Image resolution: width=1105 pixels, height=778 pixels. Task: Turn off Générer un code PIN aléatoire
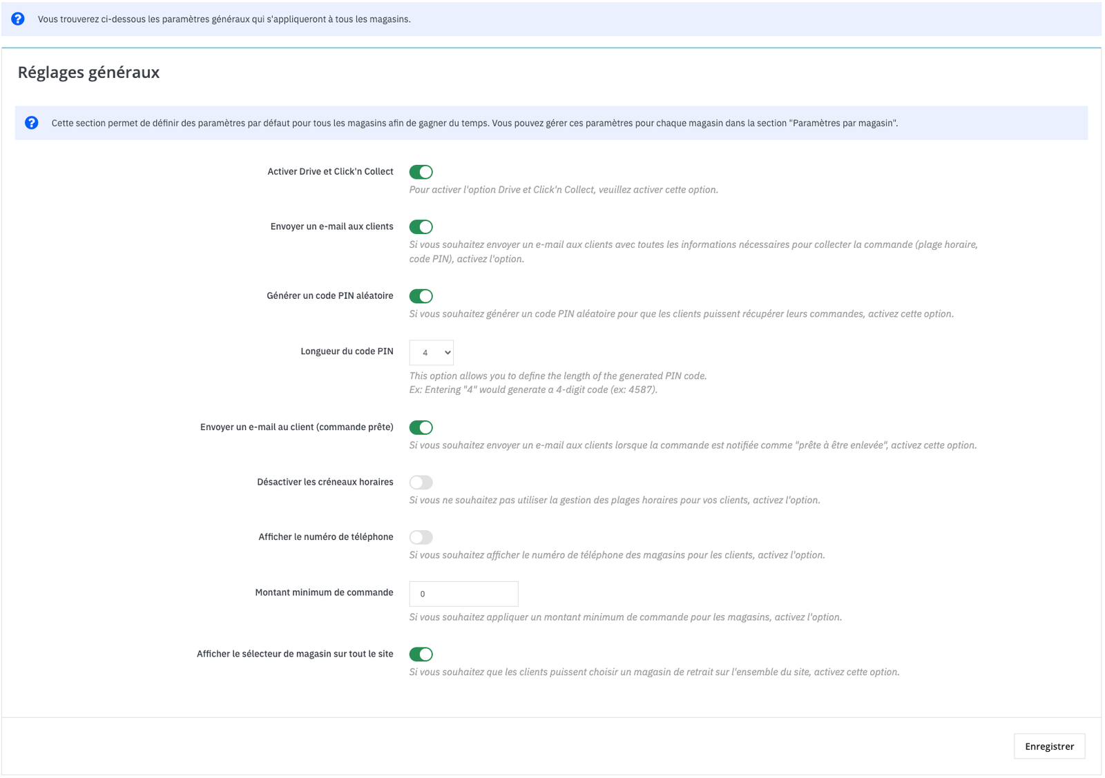[x=421, y=296]
